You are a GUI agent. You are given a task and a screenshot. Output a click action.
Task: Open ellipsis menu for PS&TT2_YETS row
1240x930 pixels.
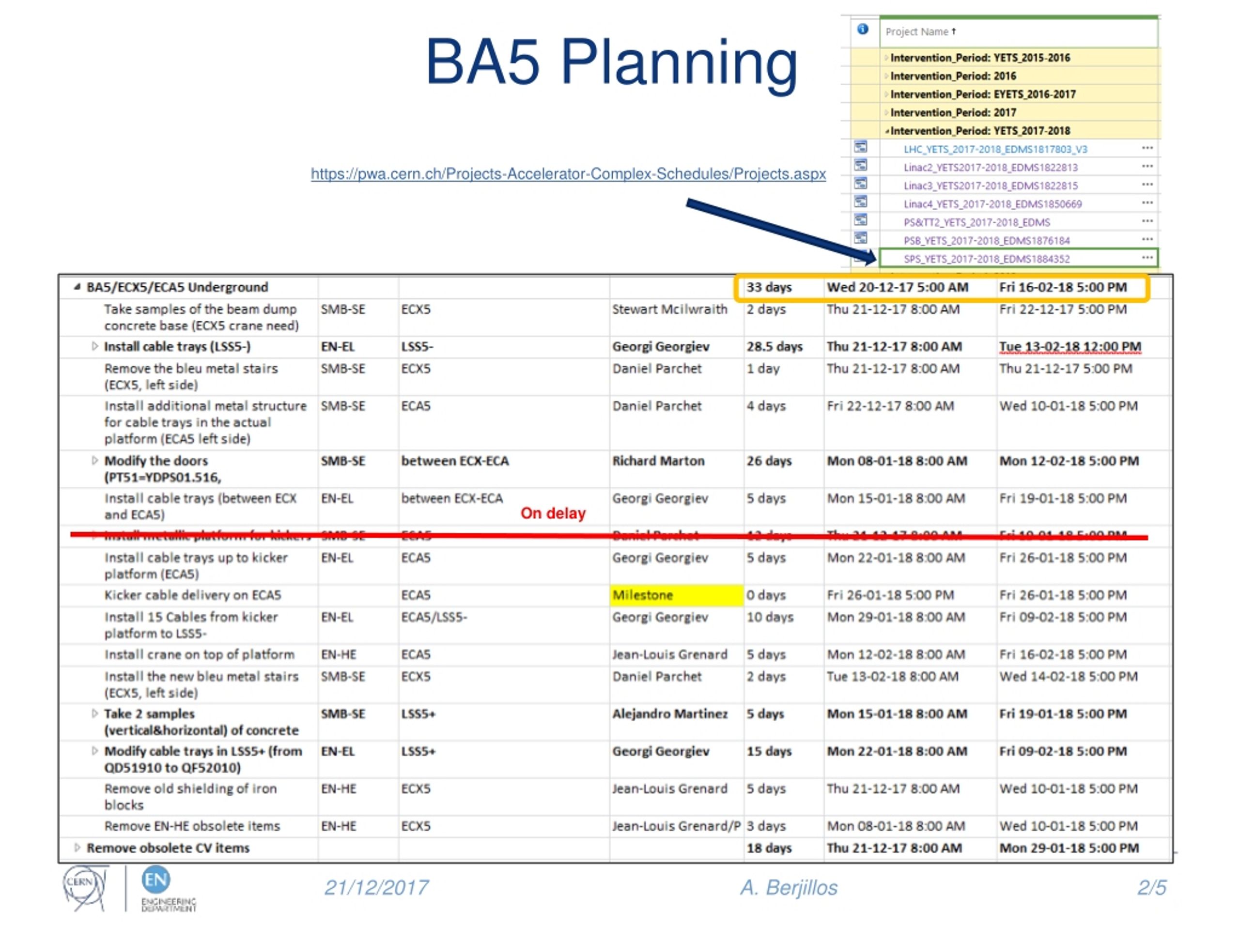coord(1147,221)
